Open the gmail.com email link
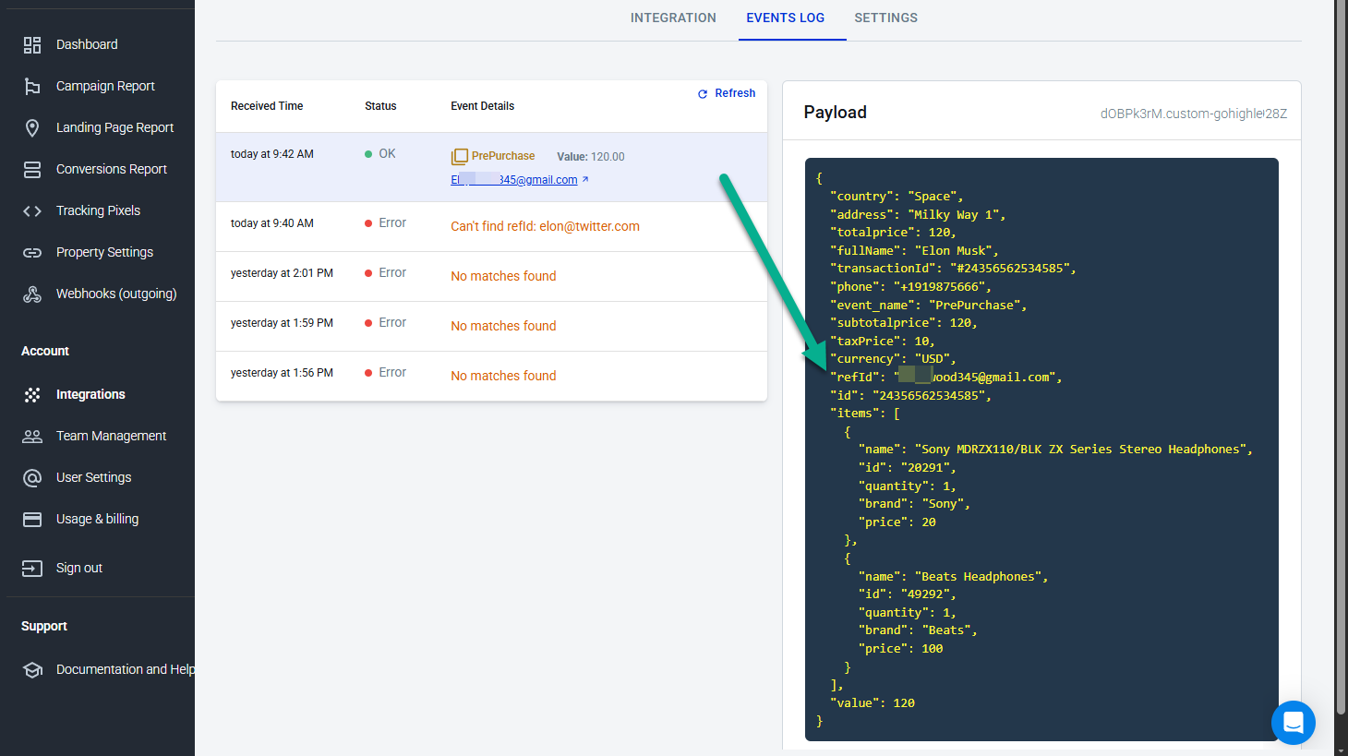1348x756 pixels. click(514, 180)
